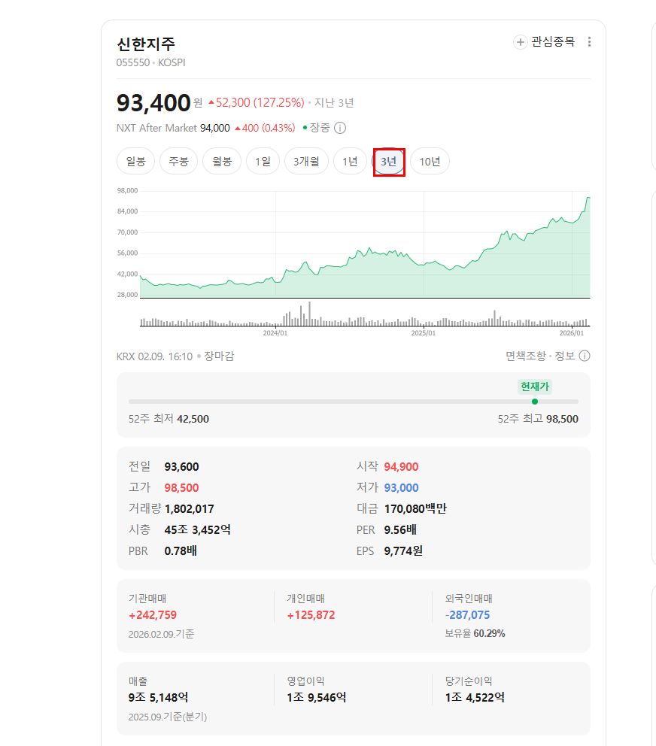This screenshot has width=656, height=746.
Task: Click the 시총 value 45조 3,452억
Action: pyautogui.click(x=198, y=529)
